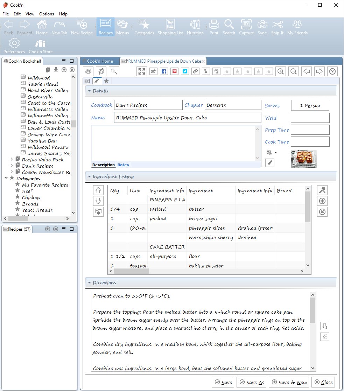Share recipe on Facebook icon
344x391 pixels.
[x=164, y=71]
